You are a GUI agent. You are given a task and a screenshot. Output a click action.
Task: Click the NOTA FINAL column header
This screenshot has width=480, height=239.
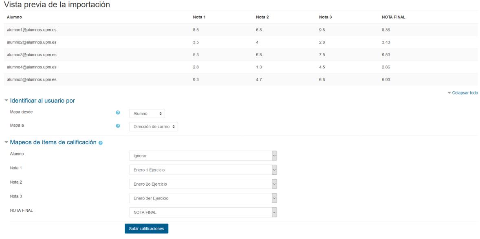coord(393,17)
